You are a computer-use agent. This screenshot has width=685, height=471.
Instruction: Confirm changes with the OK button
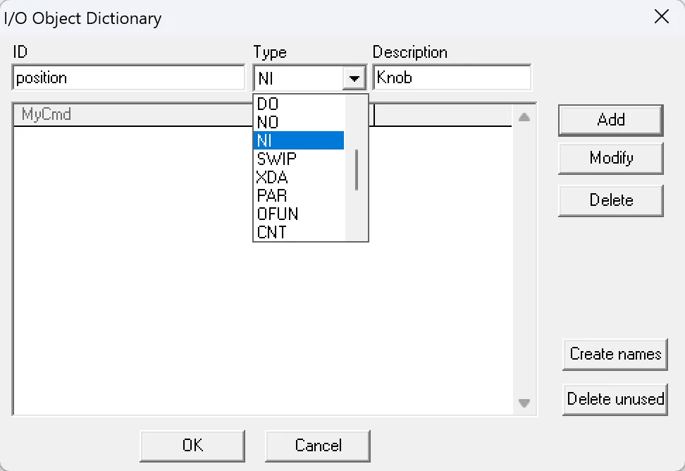pos(192,446)
